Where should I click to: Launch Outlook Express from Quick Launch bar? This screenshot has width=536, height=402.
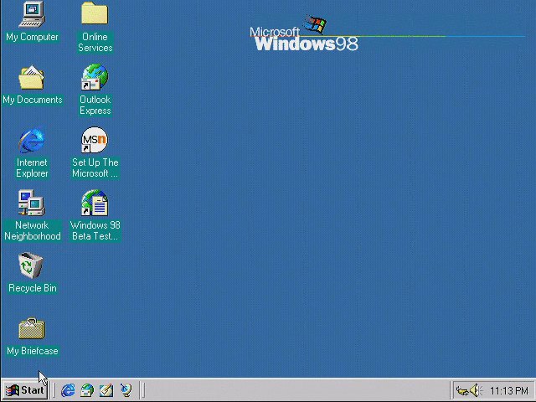[x=87, y=390]
